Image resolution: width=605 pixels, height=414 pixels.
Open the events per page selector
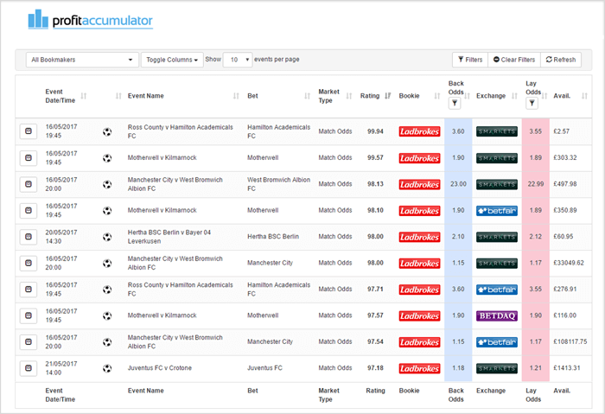[x=237, y=60]
